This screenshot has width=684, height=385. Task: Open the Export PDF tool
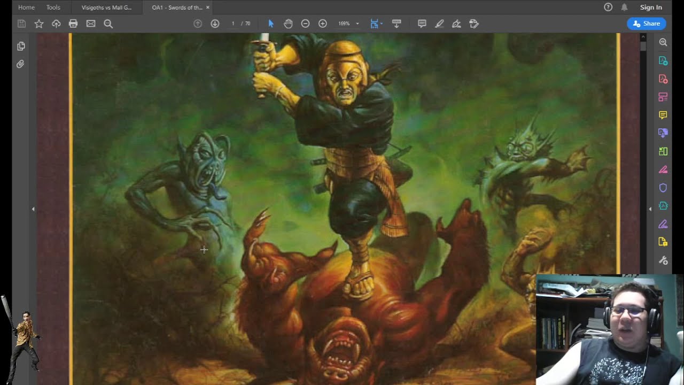coord(663,61)
